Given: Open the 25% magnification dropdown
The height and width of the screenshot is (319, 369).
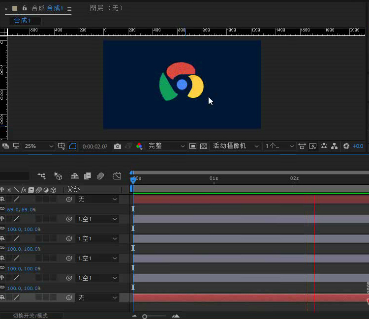Looking at the screenshot, I should tap(39, 146).
